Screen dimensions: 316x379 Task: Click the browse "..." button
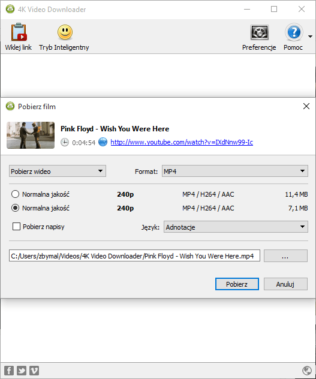285,255
